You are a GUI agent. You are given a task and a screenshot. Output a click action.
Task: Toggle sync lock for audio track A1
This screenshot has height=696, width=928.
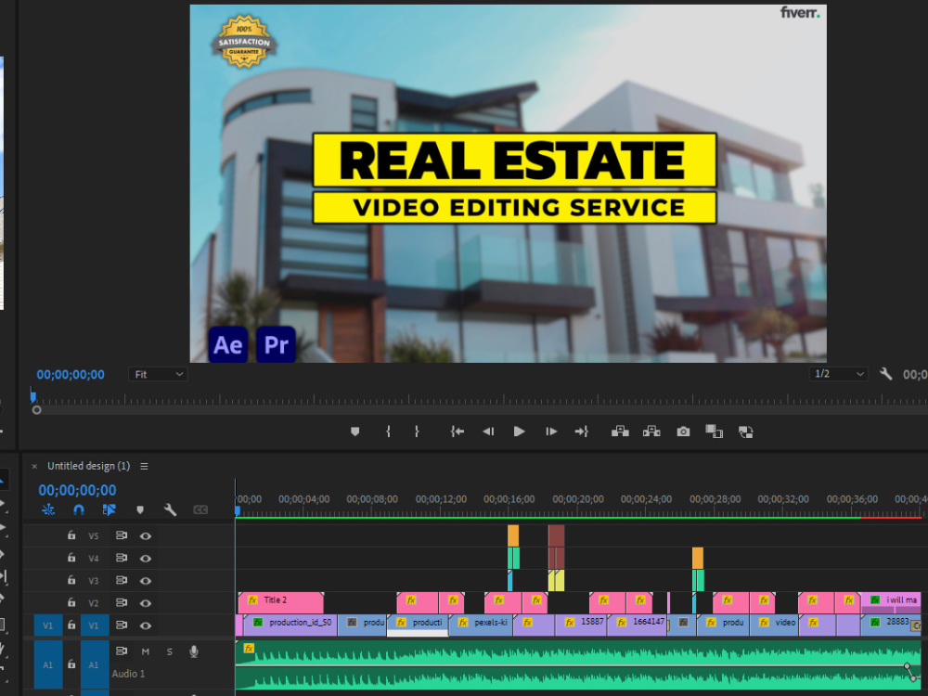pos(122,651)
